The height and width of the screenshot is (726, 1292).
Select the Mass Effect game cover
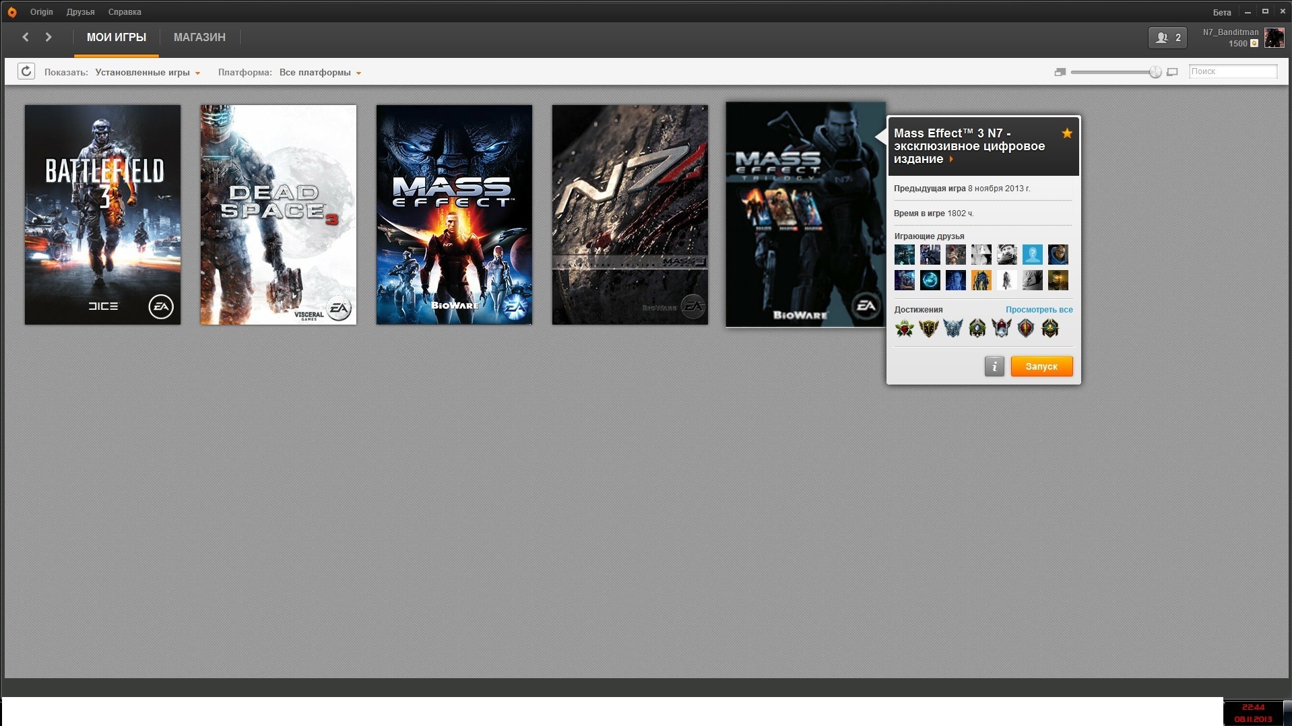pyautogui.click(x=454, y=214)
